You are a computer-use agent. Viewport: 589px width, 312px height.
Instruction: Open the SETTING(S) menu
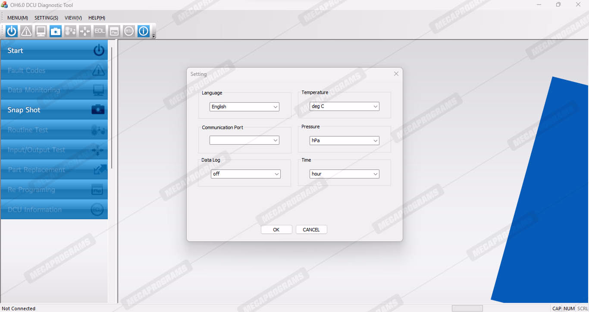[46, 18]
